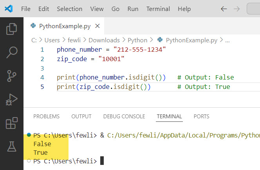This screenshot has height=170, width=260.
Task: Click the C: breadcrumb segment
Action: tap(34, 40)
